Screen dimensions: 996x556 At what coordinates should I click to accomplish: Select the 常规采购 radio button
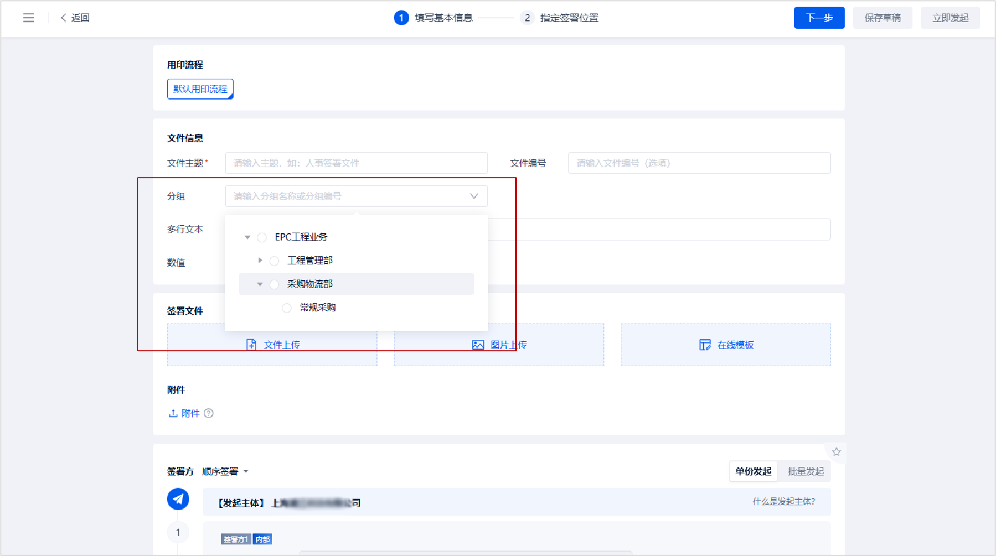pos(287,308)
